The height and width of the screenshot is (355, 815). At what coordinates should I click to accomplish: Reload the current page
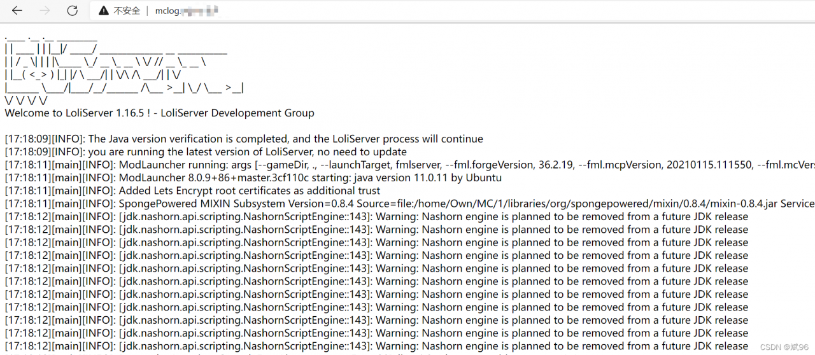[73, 11]
